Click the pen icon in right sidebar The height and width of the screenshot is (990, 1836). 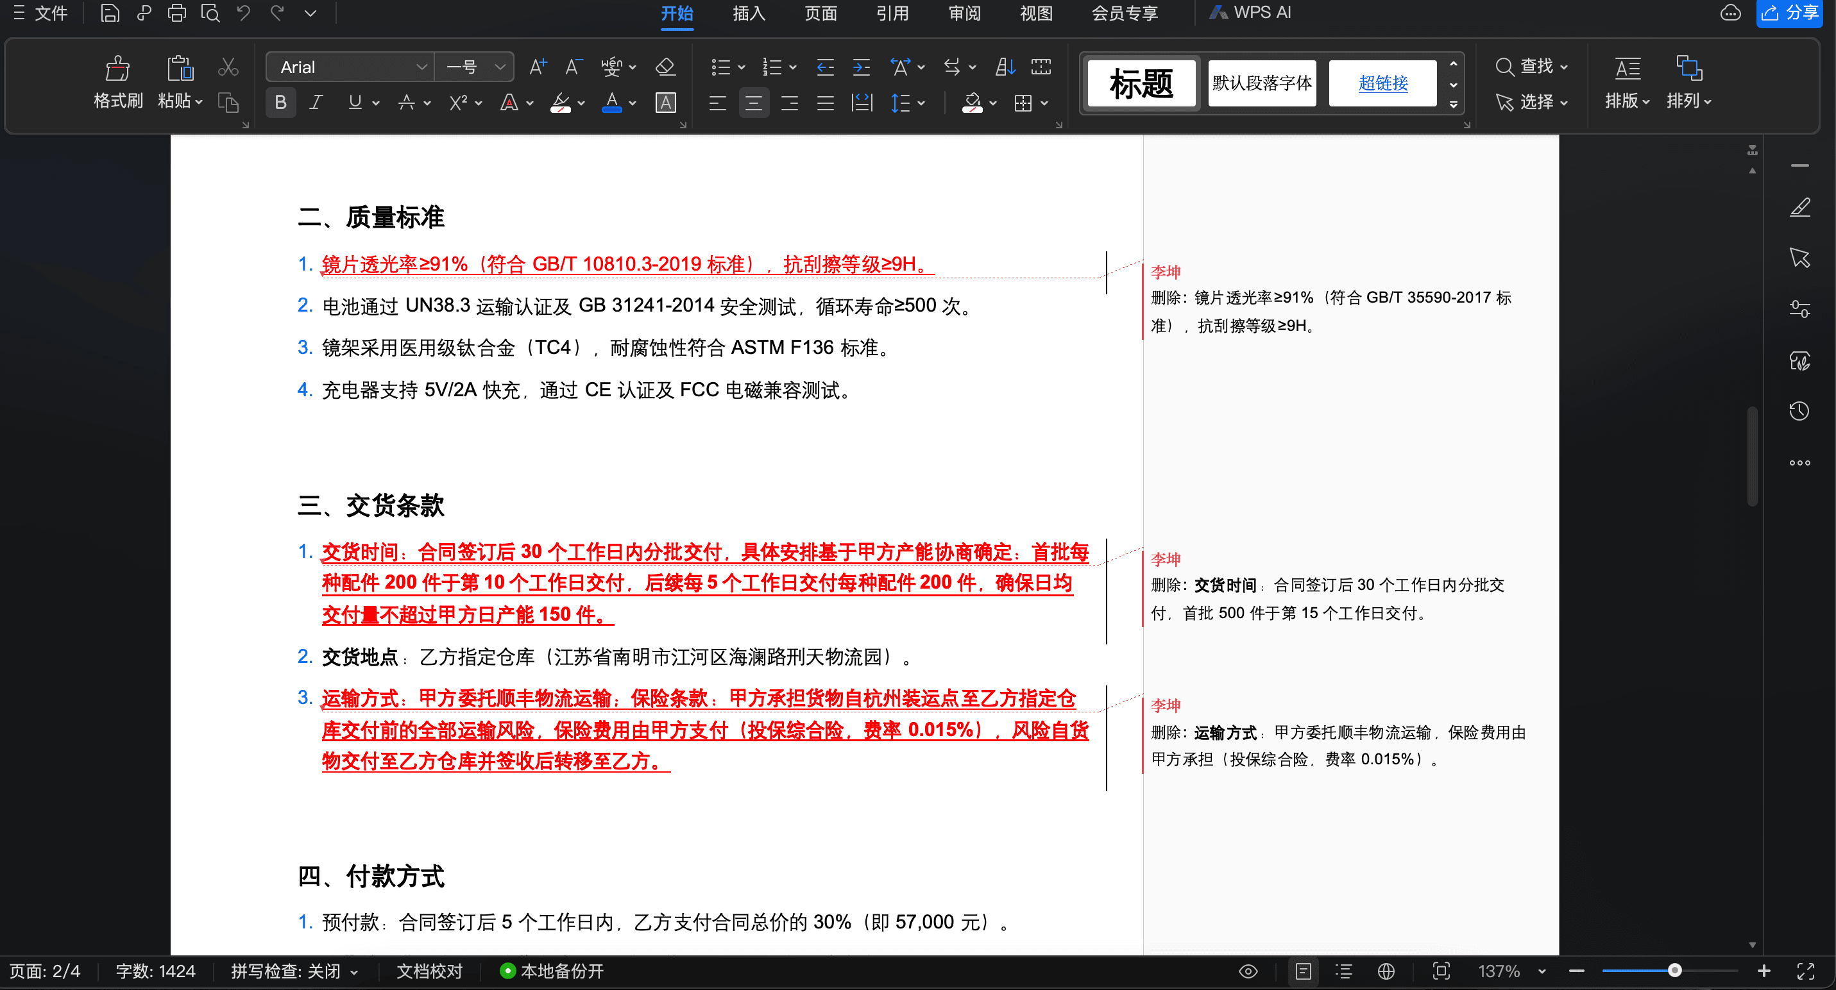click(x=1799, y=207)
